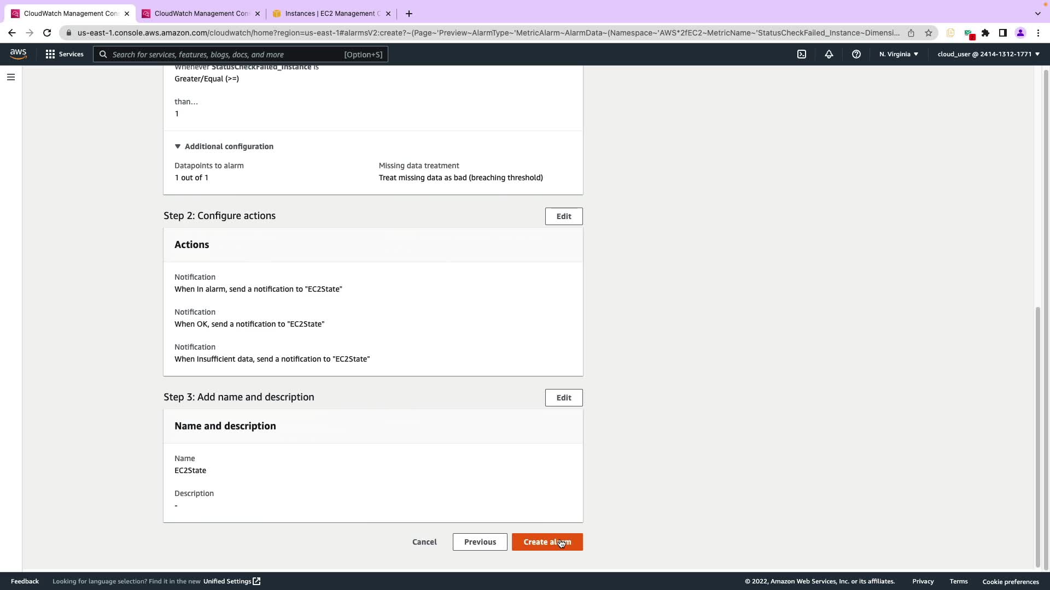Click the Create alarm button
1050x590 pixels.
pyautogui.click(x=547, y=542)
